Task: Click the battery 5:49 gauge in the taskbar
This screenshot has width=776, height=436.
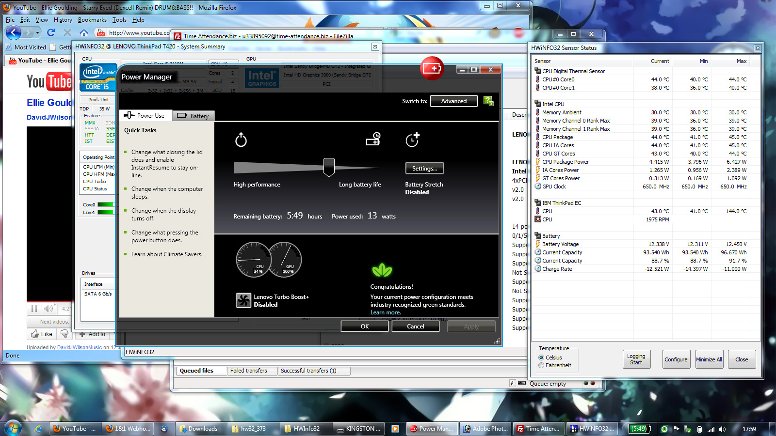Action: (x=639, y=429)
